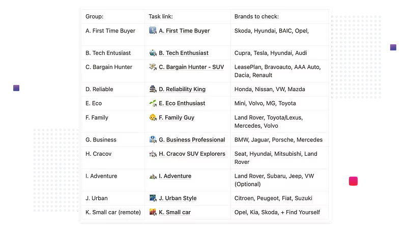Click the mountain icon next to Adventure link
Image resolution: width=407 pixels, height=229 pixels.
[153, 177]
